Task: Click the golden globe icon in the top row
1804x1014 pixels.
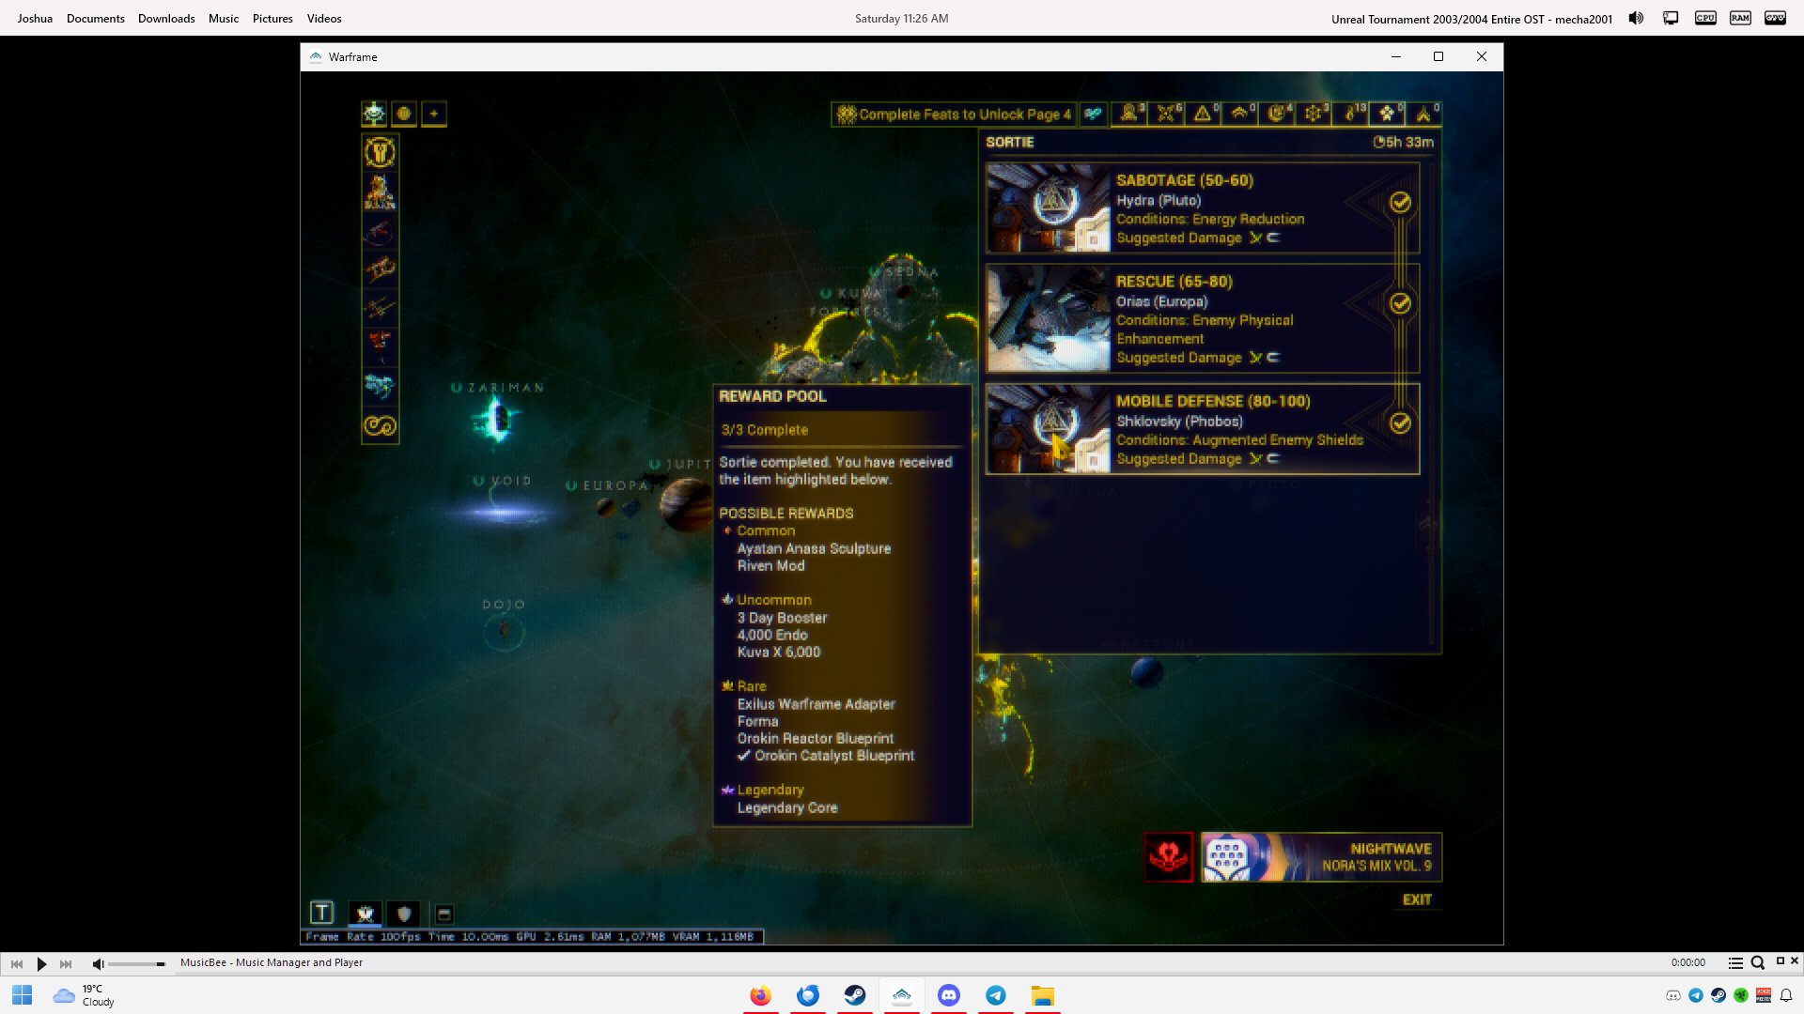Action: pos(404,114)
